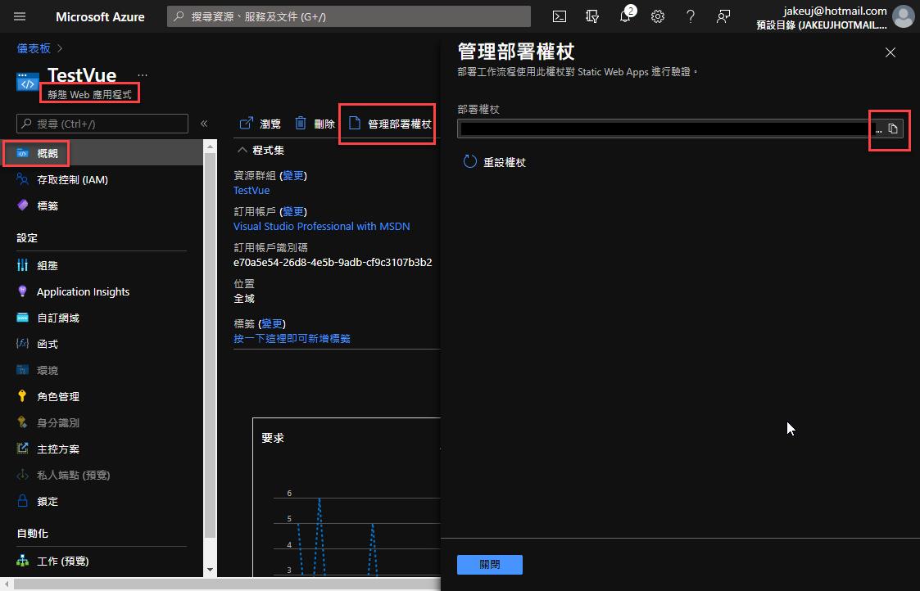Open 存取控制 (IAM) in sidebar
The height and width of the screenshot is (591, 920).
pos(72,179)
